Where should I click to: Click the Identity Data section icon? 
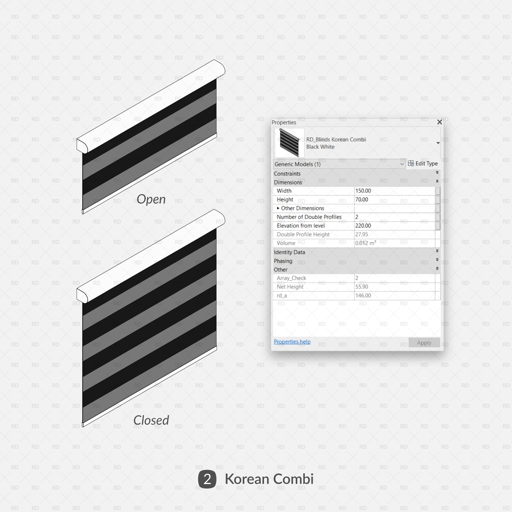point(437,253)
